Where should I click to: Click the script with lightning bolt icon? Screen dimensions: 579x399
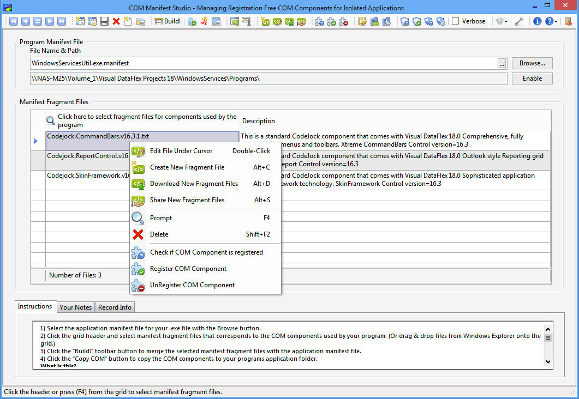click(x=362, y=21)
